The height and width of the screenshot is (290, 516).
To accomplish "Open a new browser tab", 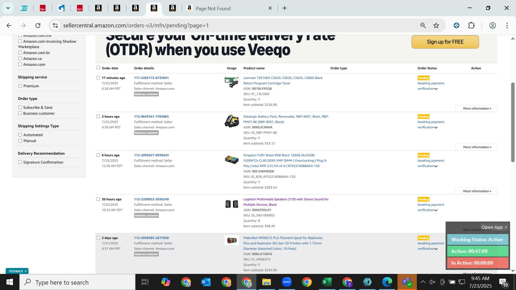I will (x=285, y=8).
